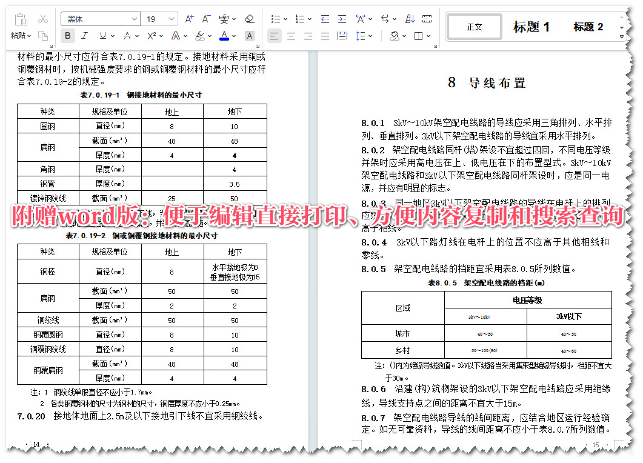The height and width of the screenshot is (463, 643).
Task: Click the font color swatch
Action: pos(224,35)
